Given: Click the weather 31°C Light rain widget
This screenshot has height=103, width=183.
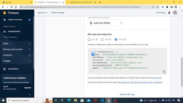Looking at the screenshot, I should pyautogui.click(x=148, y=100).
